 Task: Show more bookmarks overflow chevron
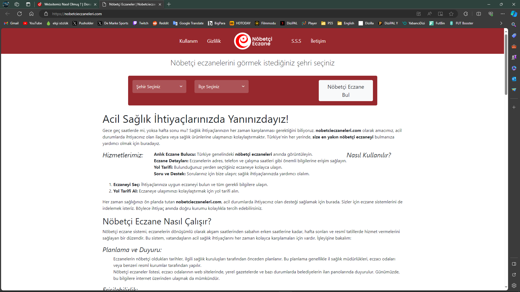tap(501, 23)
